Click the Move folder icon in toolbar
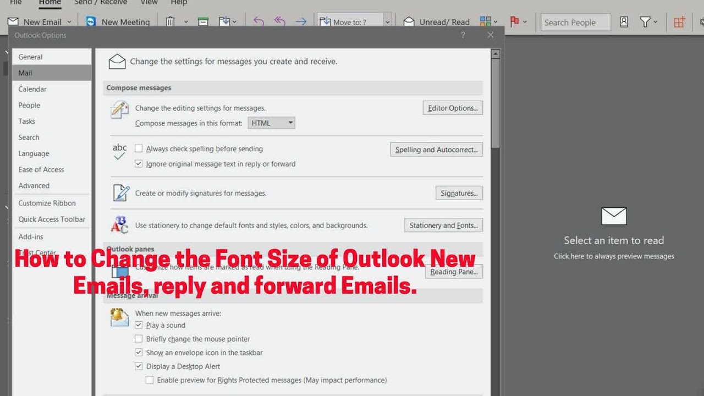The height and width of the screenshot is (396, 704). 224,22
